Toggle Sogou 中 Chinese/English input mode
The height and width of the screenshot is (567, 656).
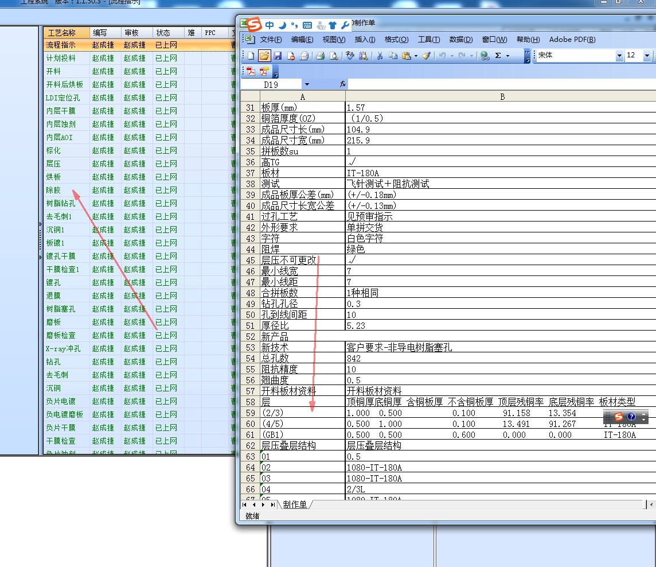point(270,25)
